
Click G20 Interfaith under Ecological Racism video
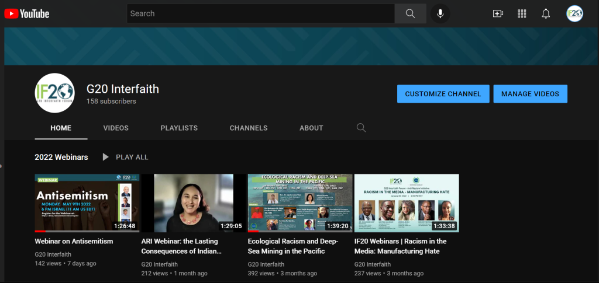point(266,264)
